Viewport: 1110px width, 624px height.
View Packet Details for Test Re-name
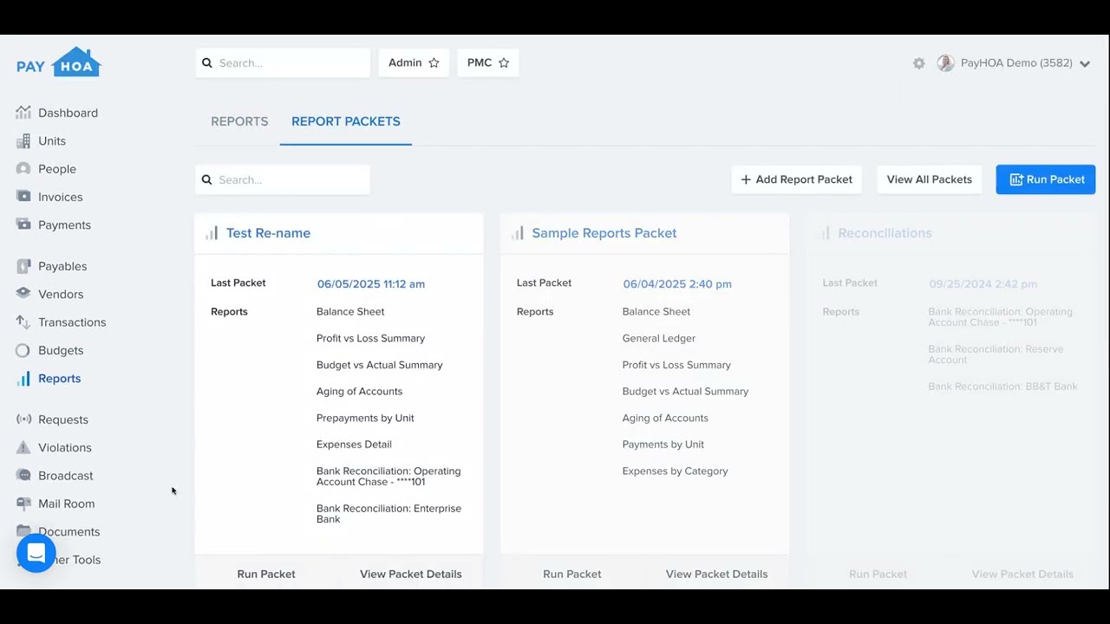tap(411, 574)
